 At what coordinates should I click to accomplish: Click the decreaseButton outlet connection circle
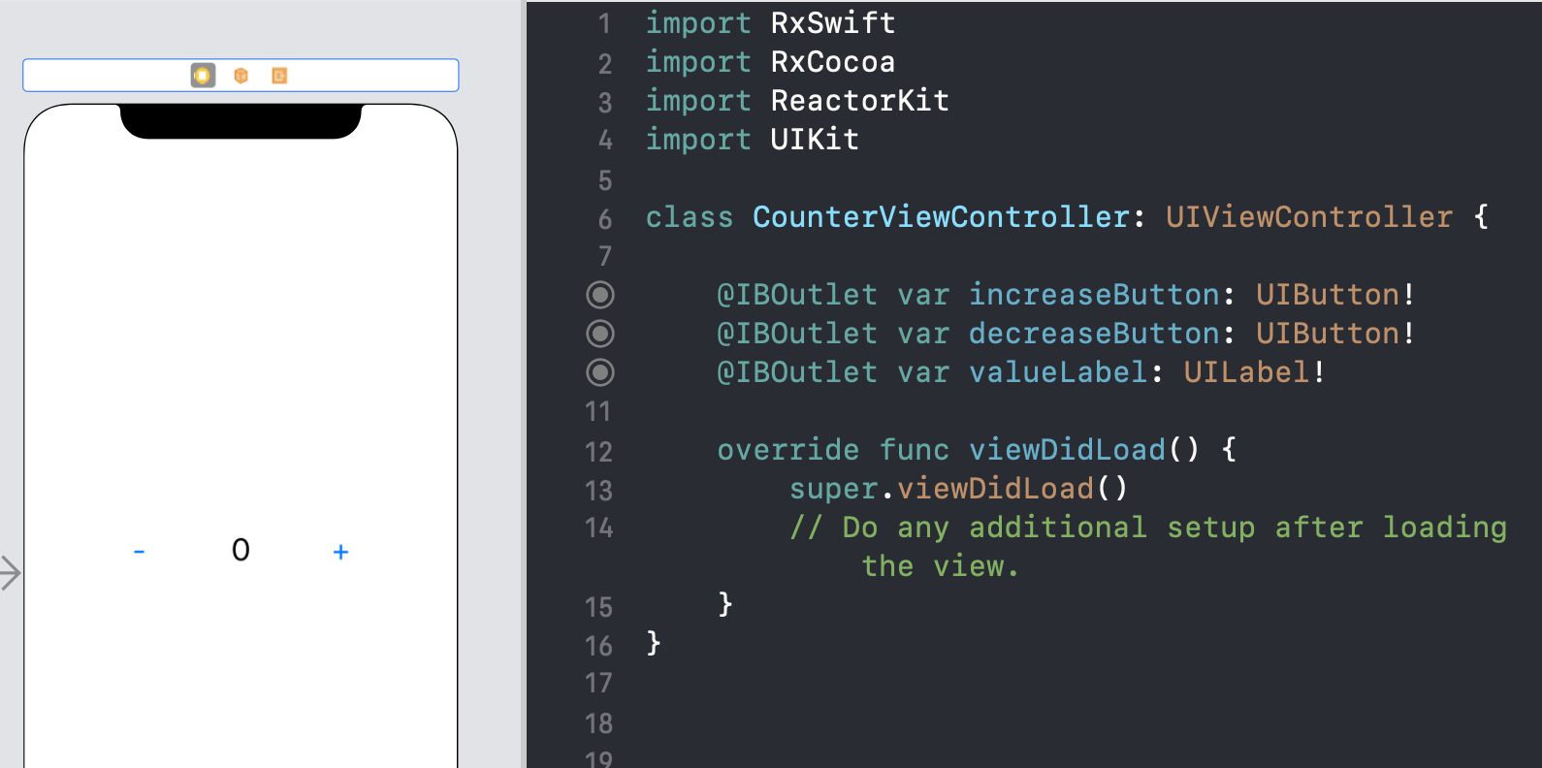coord(600,334)
